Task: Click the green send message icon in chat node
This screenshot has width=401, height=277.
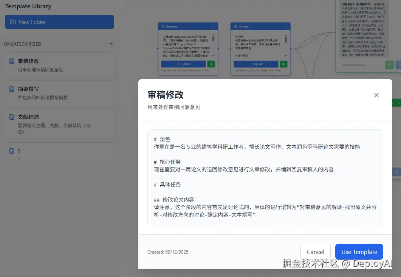Action: 390,65
